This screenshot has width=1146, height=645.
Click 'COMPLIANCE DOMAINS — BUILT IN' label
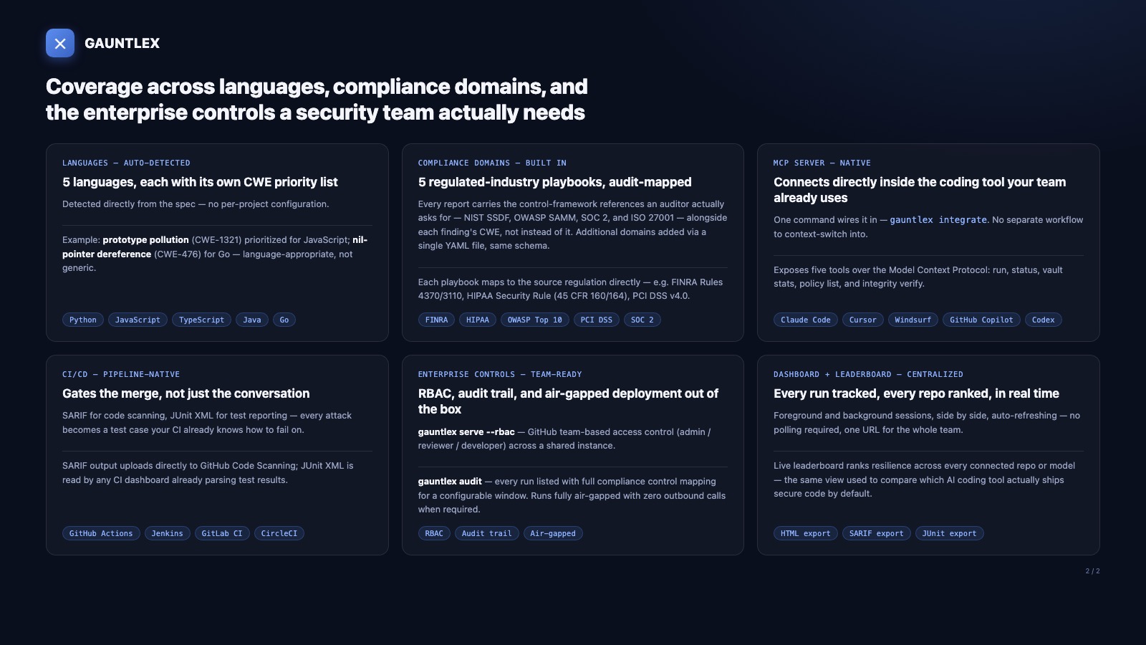492,163
